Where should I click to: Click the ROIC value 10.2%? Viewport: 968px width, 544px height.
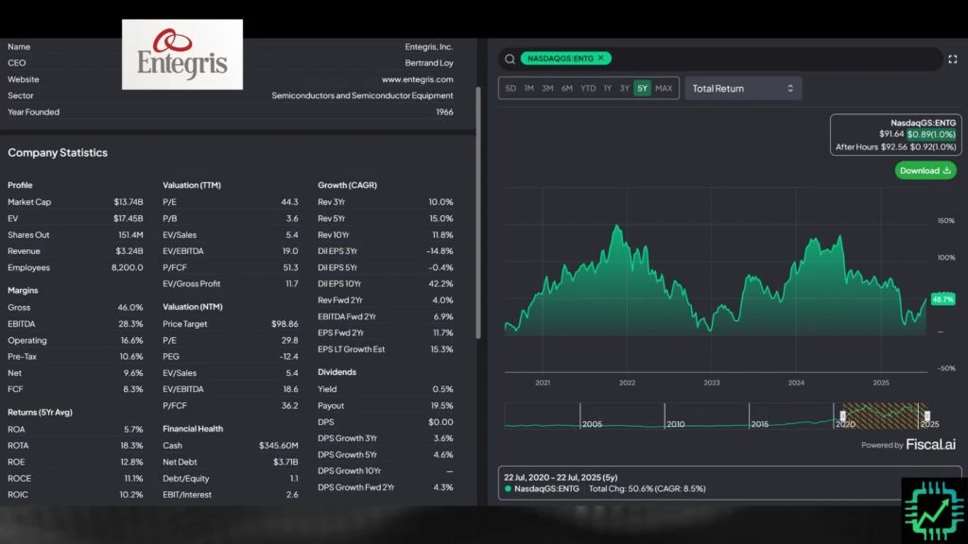click(x=130, y=494)
